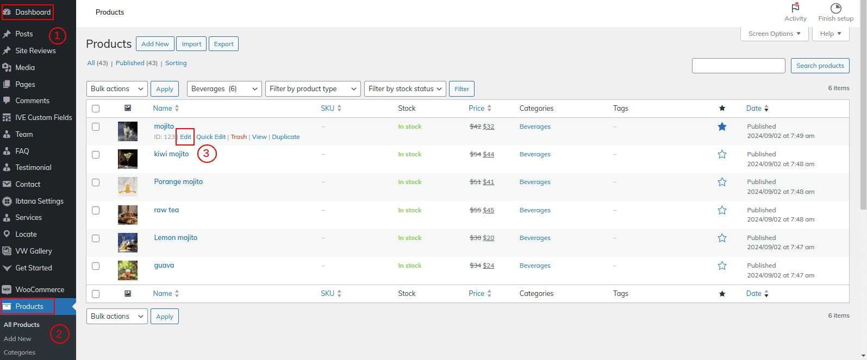Check the mojito row checkbox
Image resolution: width=867 pixels, height=360 pixels.
point(96,127)
